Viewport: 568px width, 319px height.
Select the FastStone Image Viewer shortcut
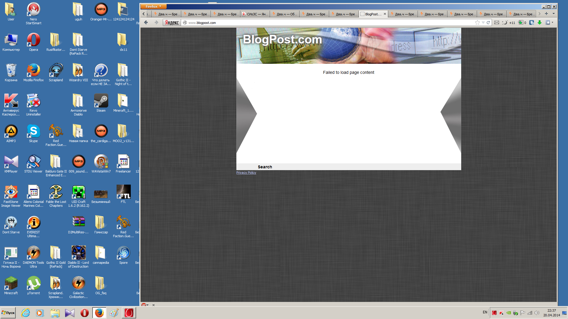pos(11,196)
